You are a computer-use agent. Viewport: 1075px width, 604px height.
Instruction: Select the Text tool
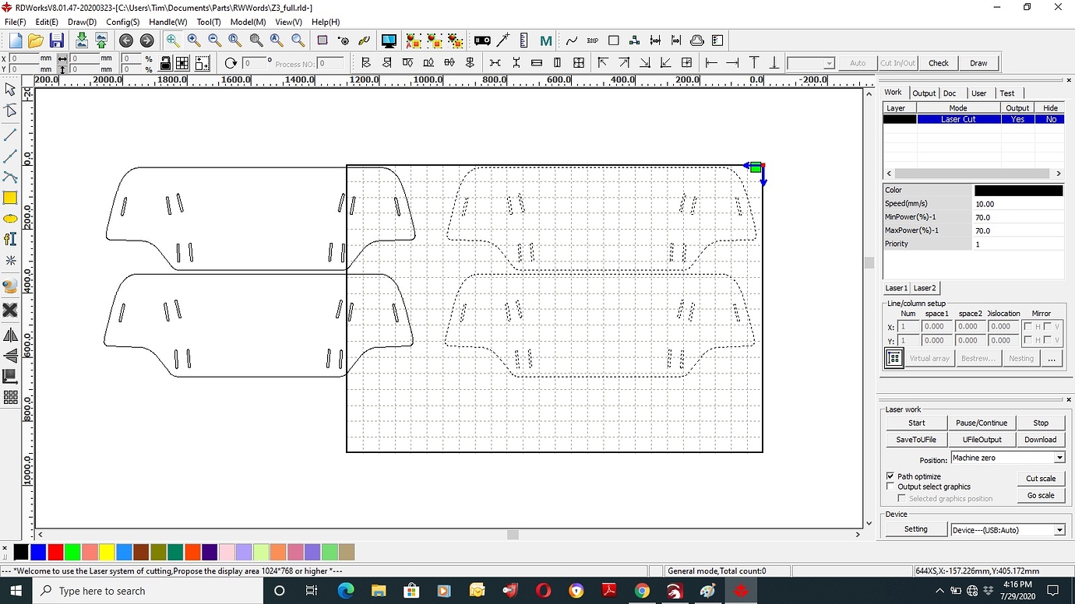[x=10, y=240]
